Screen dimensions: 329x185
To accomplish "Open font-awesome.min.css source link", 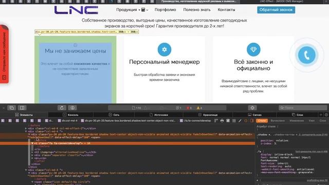I will click(311, 152).
